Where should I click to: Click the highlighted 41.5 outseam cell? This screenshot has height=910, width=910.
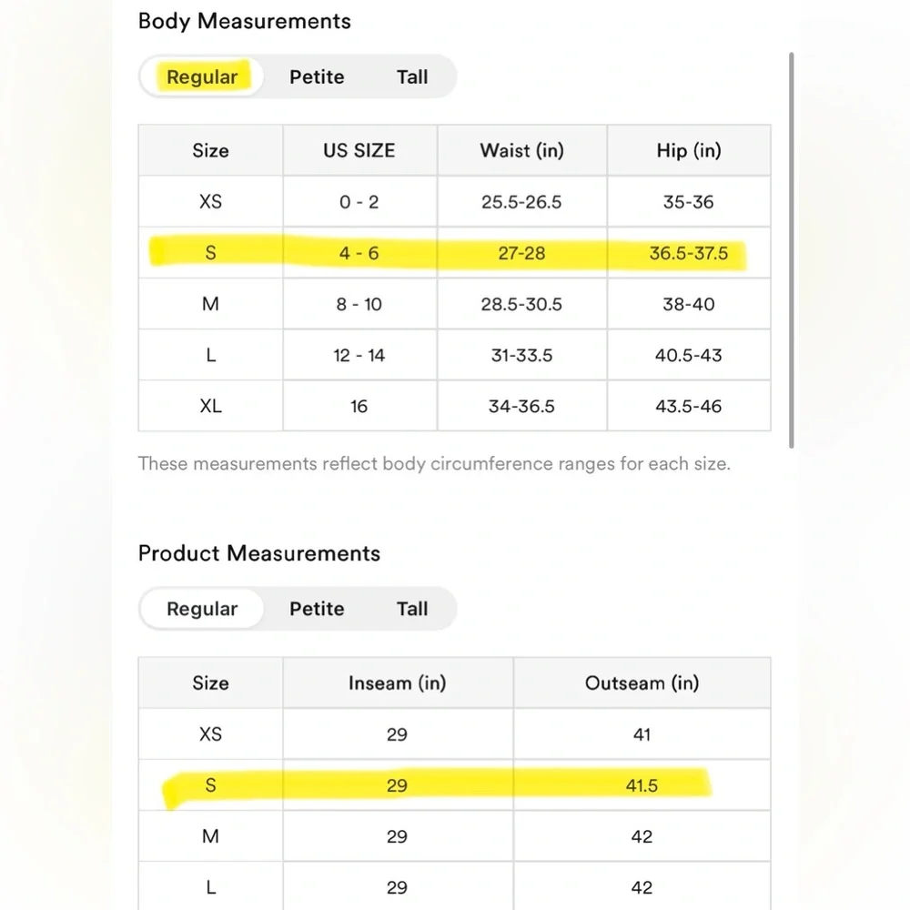click(x=642, y=785)
